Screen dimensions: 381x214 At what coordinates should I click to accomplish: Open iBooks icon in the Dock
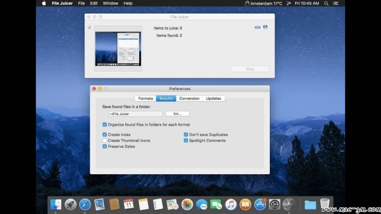click(246, 205)
